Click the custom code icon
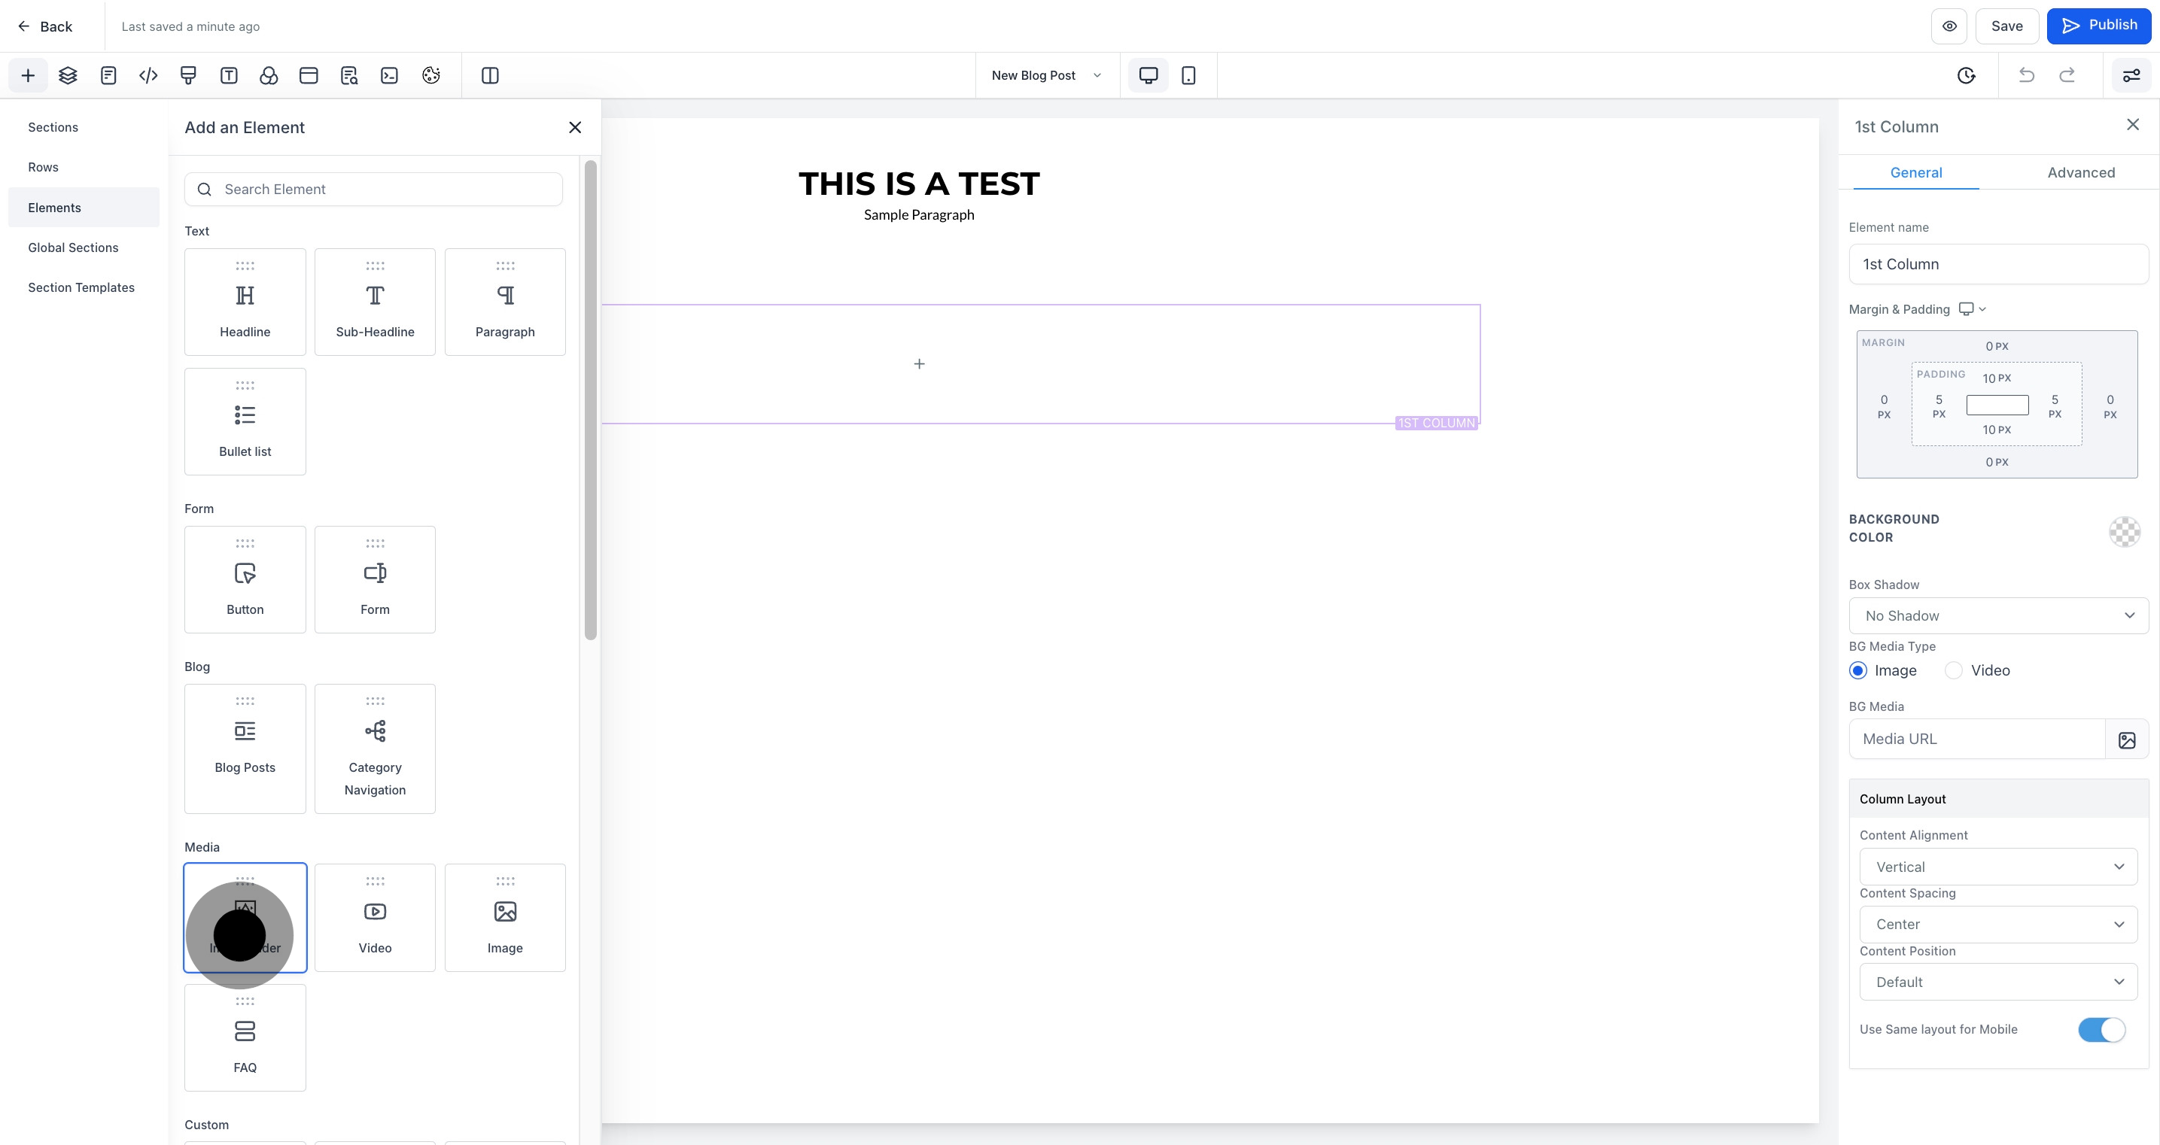 [x=148, y=75]
